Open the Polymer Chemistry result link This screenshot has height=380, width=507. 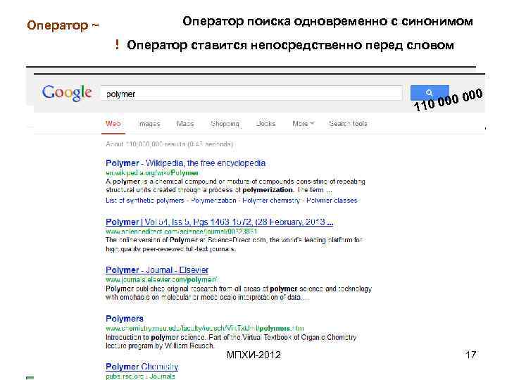click(142, 367)
